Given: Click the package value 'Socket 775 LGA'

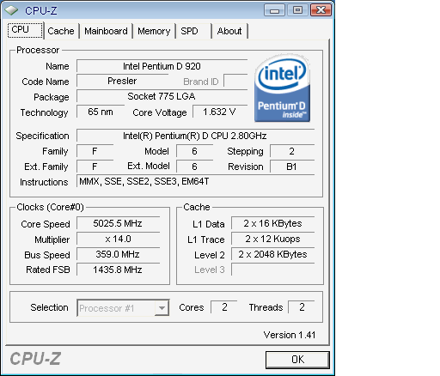Looking at the screenshot, I should click(162, 96).
